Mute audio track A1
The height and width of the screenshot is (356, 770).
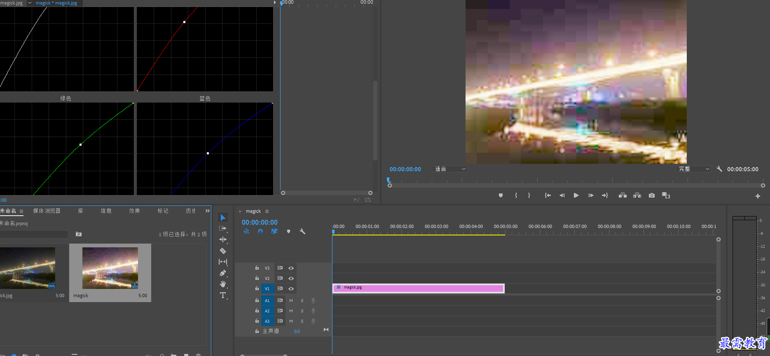291,300
